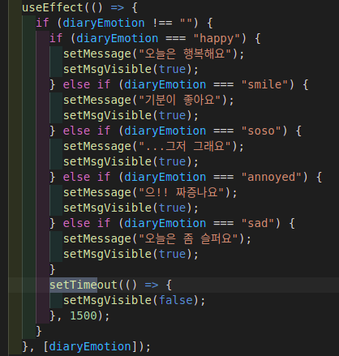
Task: Click the "오늘은 좀 슬퍼요" message string
Action: tap(189, 238)
